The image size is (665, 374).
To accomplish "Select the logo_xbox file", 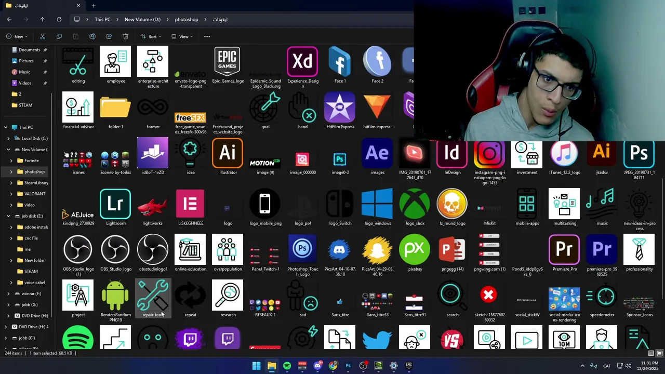I will pyautogui.click(x=415, y=207).
